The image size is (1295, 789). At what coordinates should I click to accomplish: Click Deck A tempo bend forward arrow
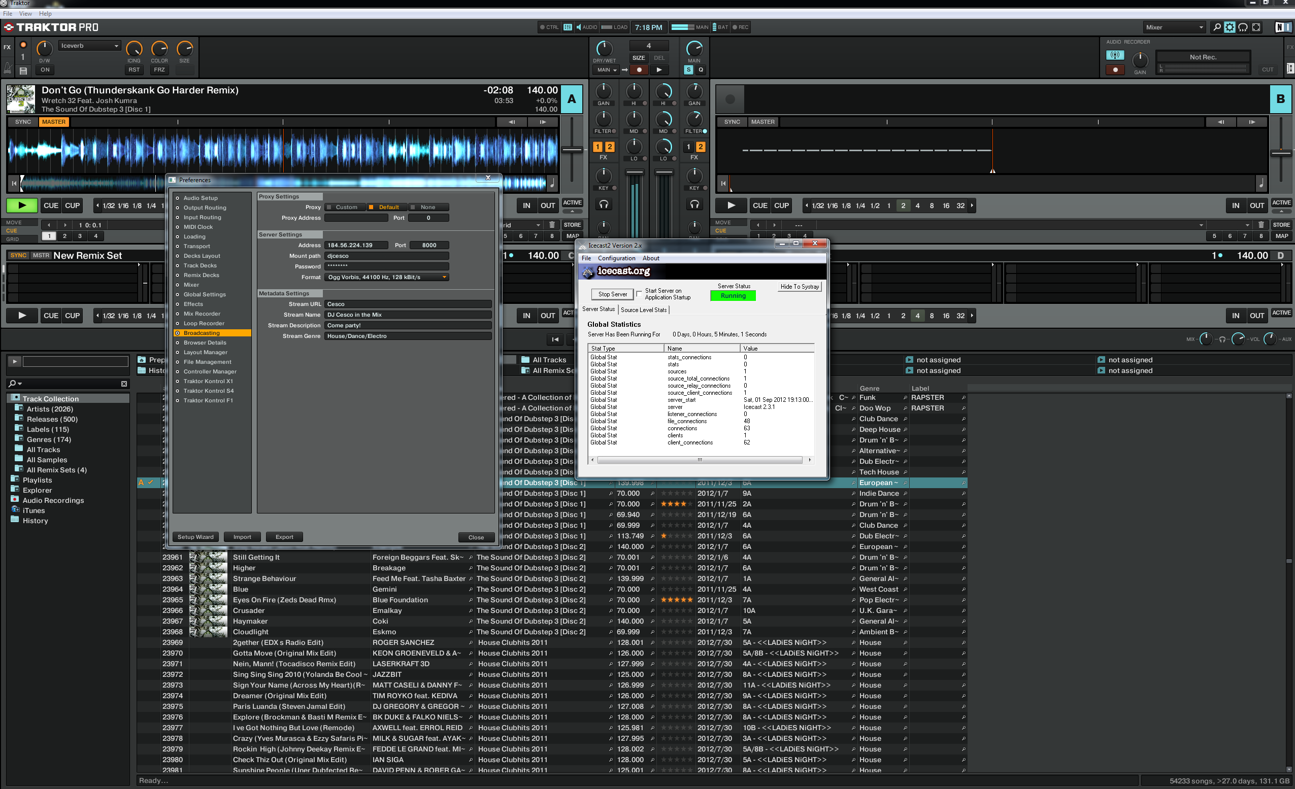pyautogui.click(x=543, y=122)
